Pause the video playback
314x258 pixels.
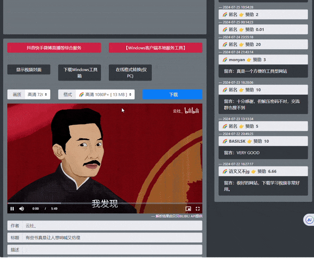(x=12, y=209)
